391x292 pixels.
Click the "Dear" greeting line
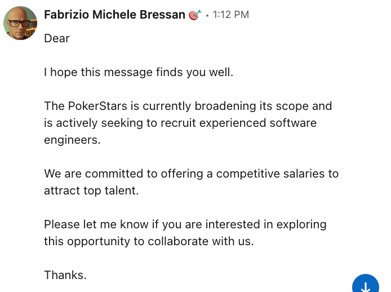57,38
